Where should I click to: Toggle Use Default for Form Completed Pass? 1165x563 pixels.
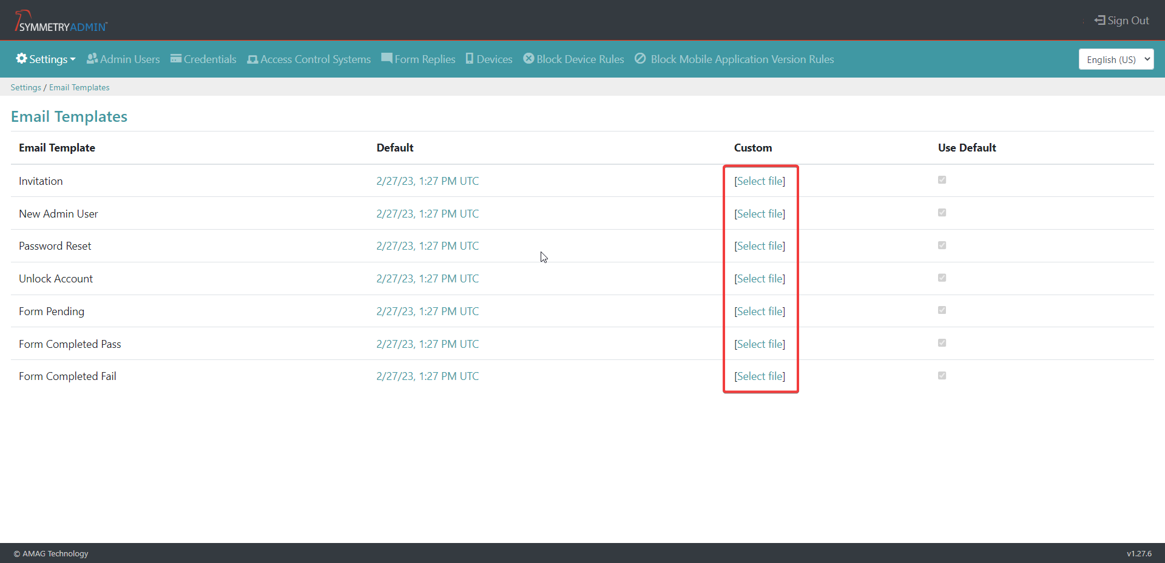[x=942, y=343]
